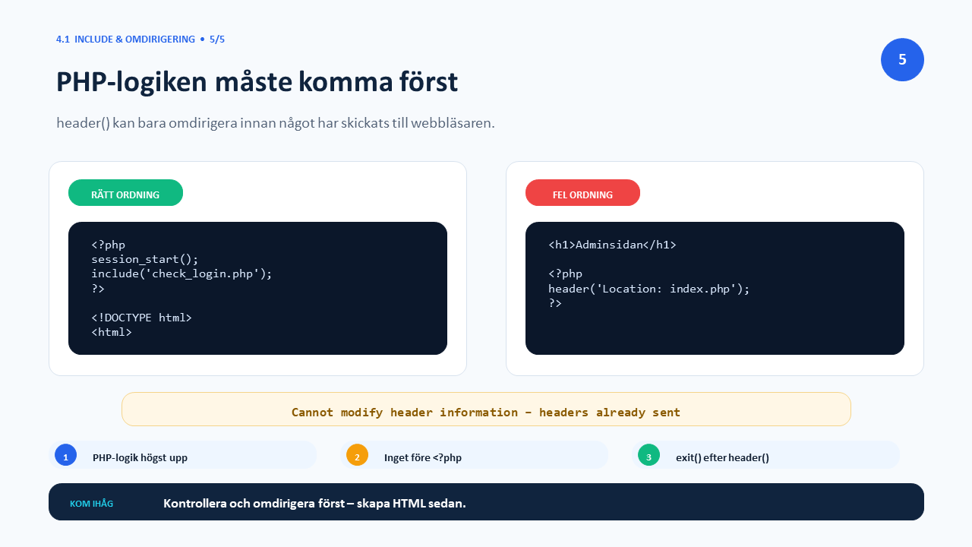Click the 'exit() efter header()' tip text
The height and width of the screenshot is (547, 972).
[722, 457]
